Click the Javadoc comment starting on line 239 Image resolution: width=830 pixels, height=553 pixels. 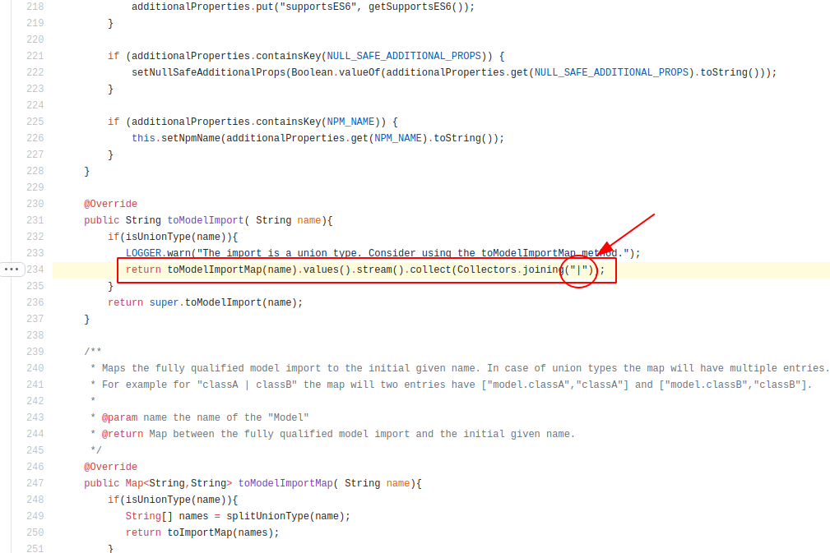[92, 351]
